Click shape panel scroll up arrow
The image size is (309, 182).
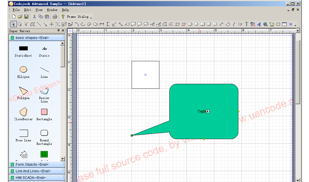[x=62, y=43]
